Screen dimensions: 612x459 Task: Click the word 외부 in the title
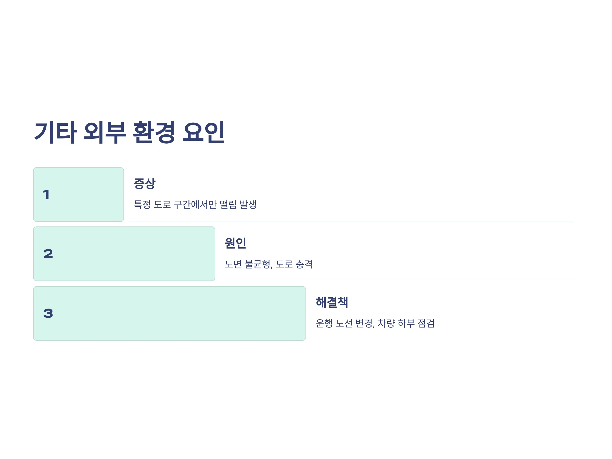[105, 132]
